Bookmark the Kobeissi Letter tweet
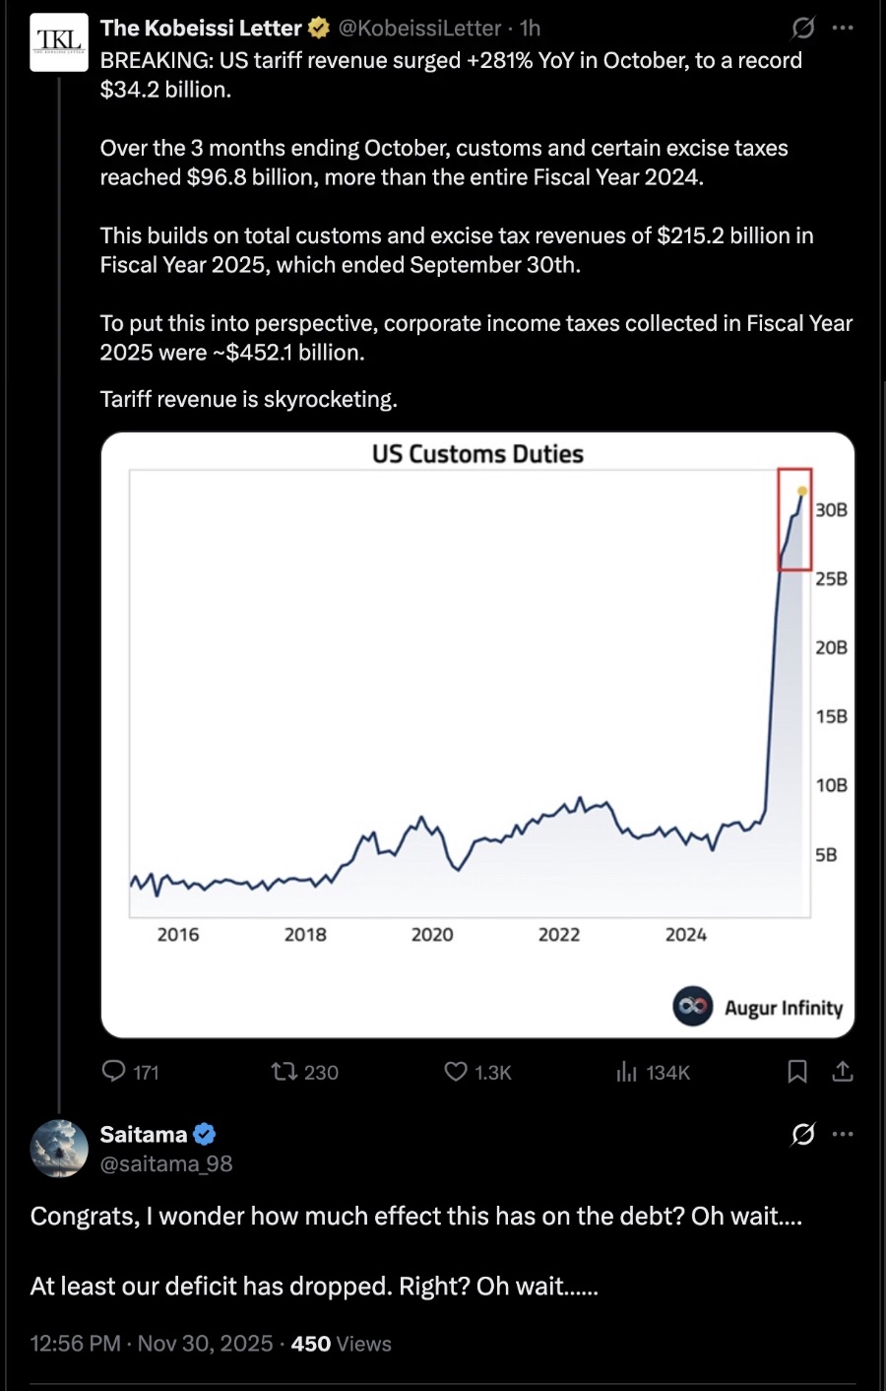Image resolution: width=886 pixels, height=1391 pixels. click(x=797, y=1072)
